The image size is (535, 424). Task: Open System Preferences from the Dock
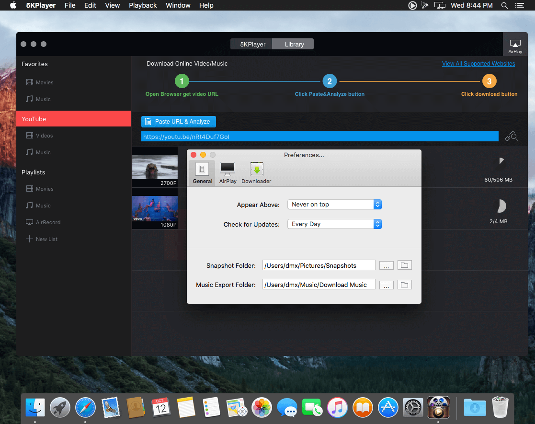(413, 407)
